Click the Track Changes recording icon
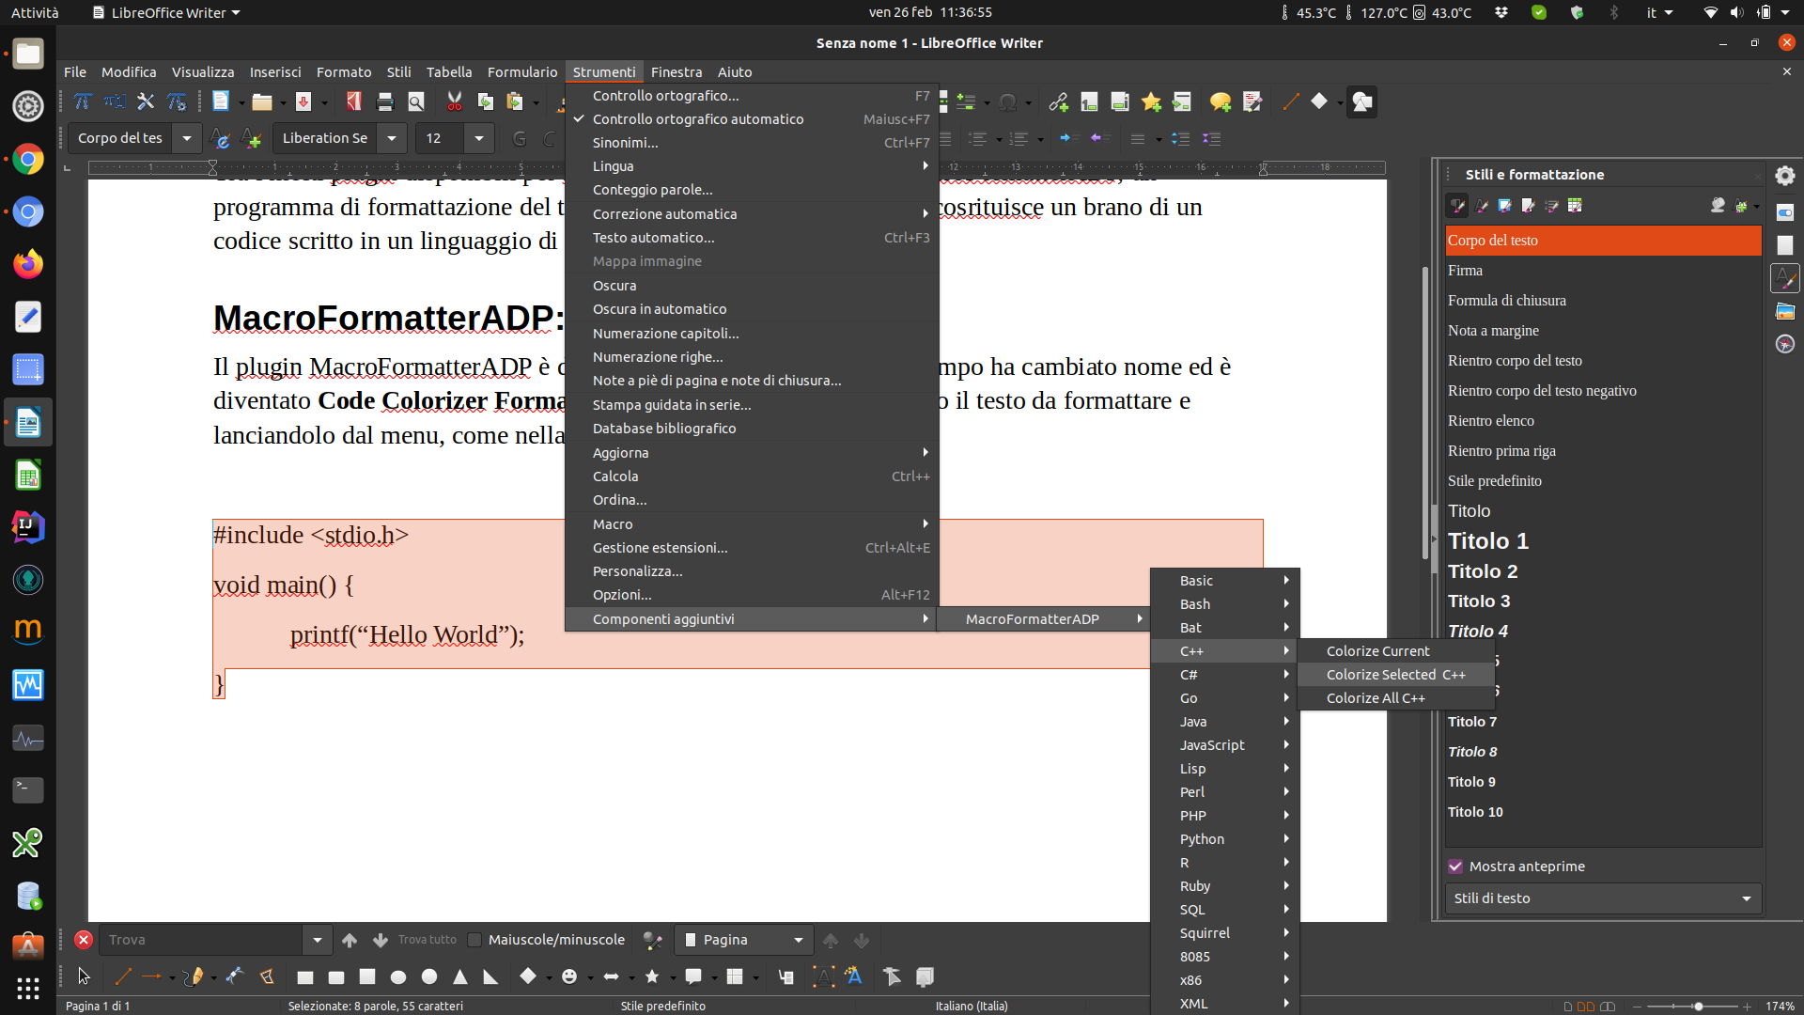 click(1252, 101)
